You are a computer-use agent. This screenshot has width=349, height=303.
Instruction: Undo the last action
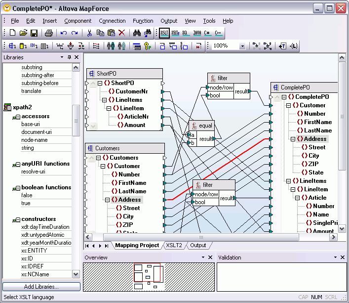64,33
